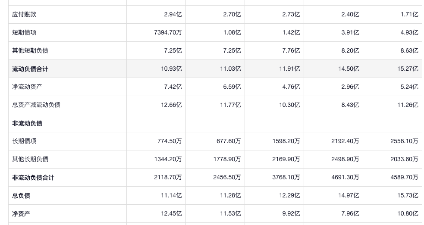Click the 12.45亿 net assets cell
The image size is (424, 225).
[171, 214]
